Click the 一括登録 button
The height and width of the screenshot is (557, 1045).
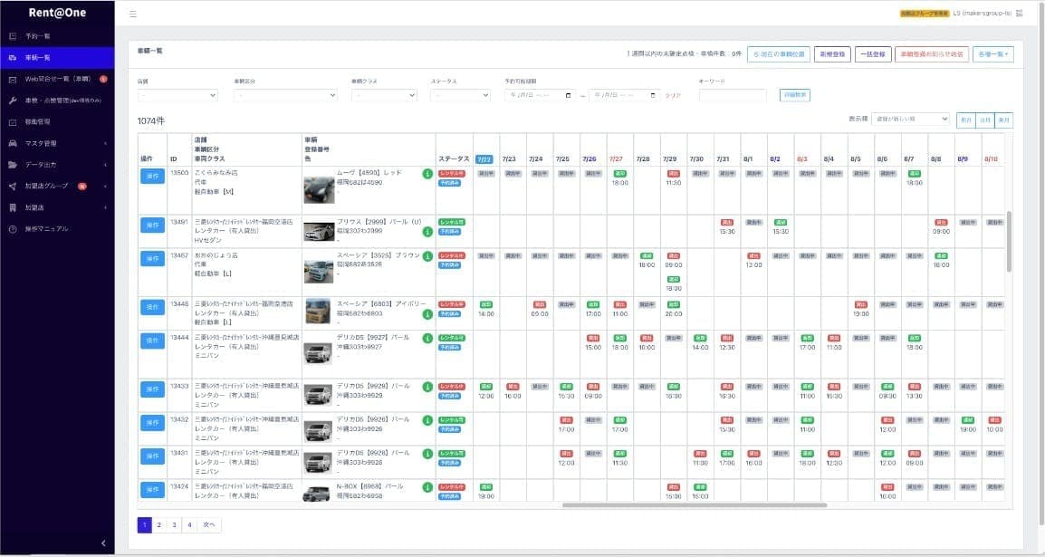[x=873, y=54]
